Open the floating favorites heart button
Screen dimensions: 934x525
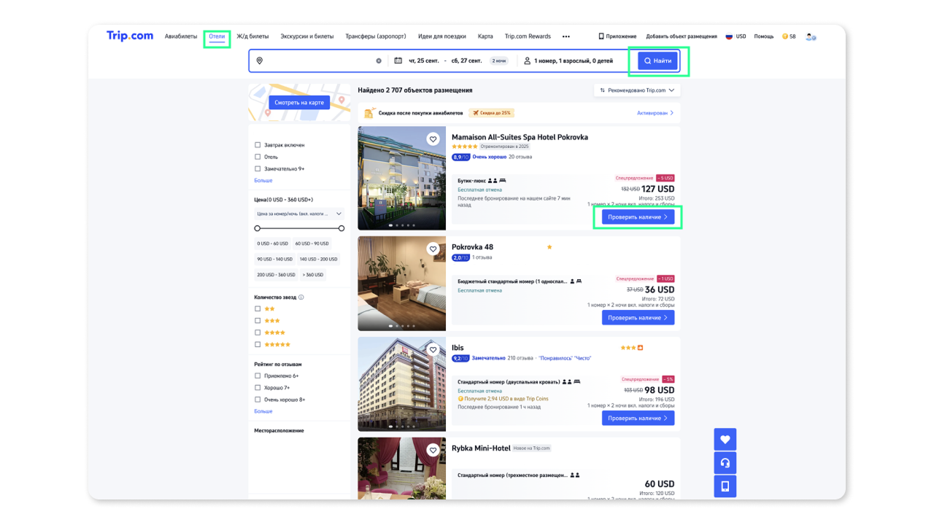[x=725, y=440]
